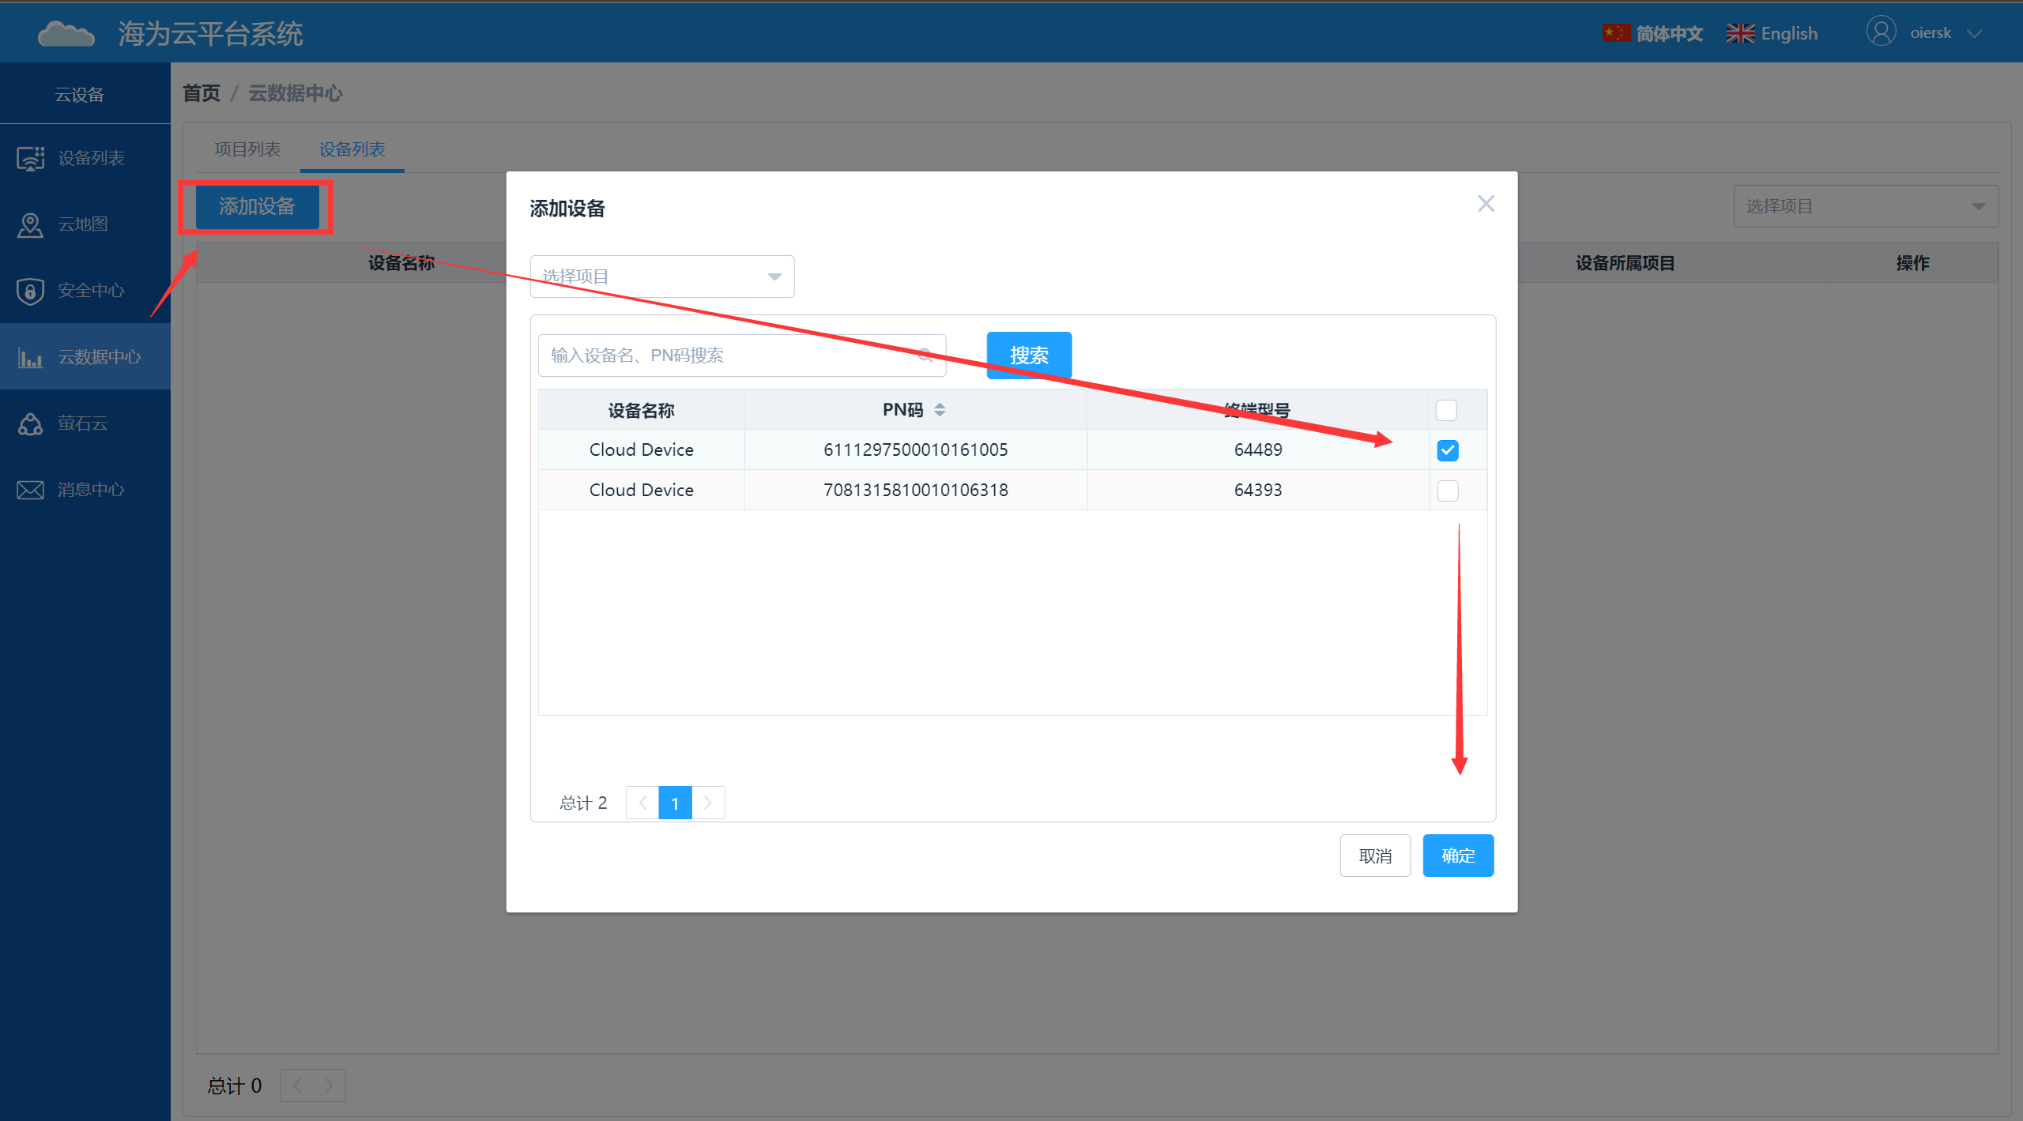
Task: Open the device list sidebar icon
Action: pos(30,158)
